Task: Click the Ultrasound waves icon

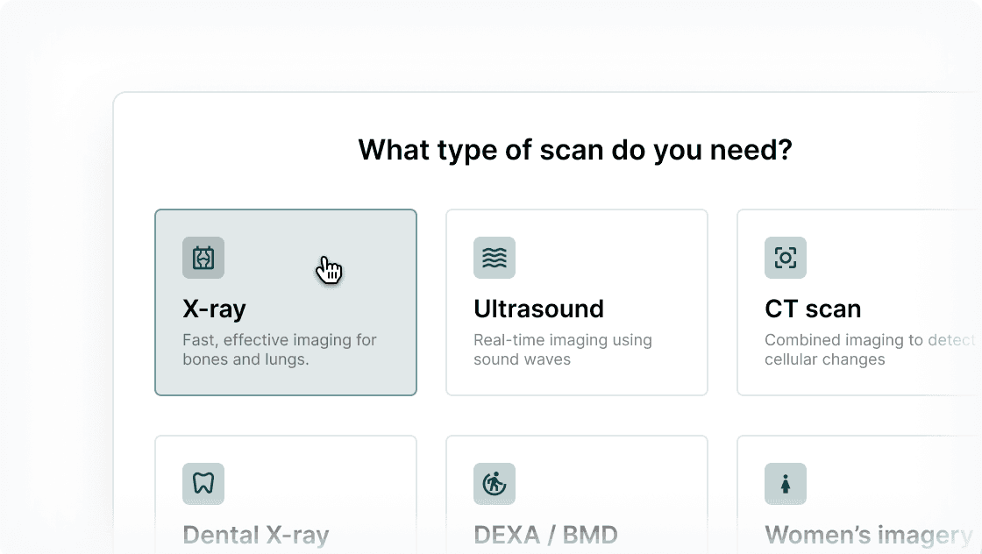Action: pyautogui.click(x=495, y=258)
